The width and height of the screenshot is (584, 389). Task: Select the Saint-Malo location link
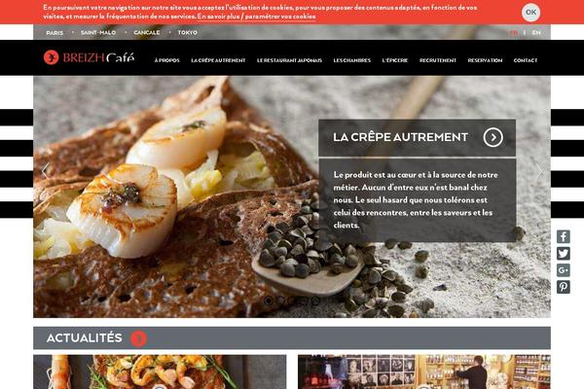coord(98,33)
